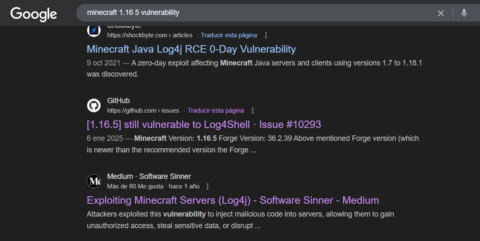Screen dimensions: 480x241
Task: Translate the Shockbyte result page
Action: click(229, 35)
